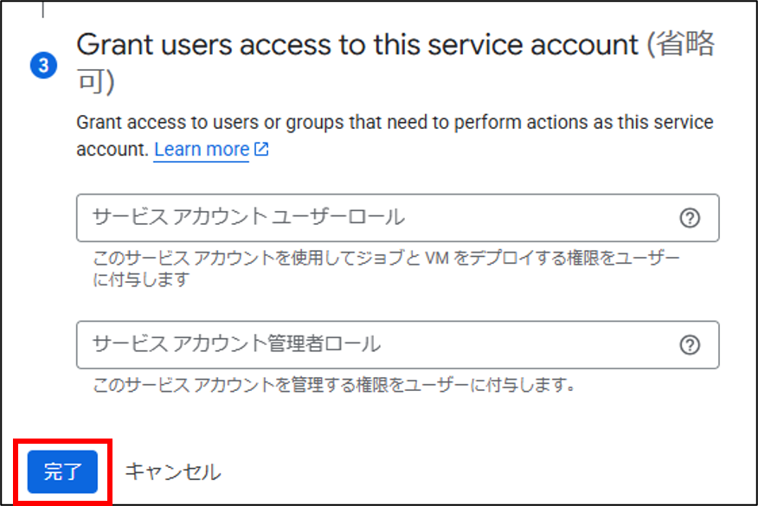This screenshot has width=758, height=506.
Task: Click このサービス アカウントを管理する helper text
Action: (334, 385)
